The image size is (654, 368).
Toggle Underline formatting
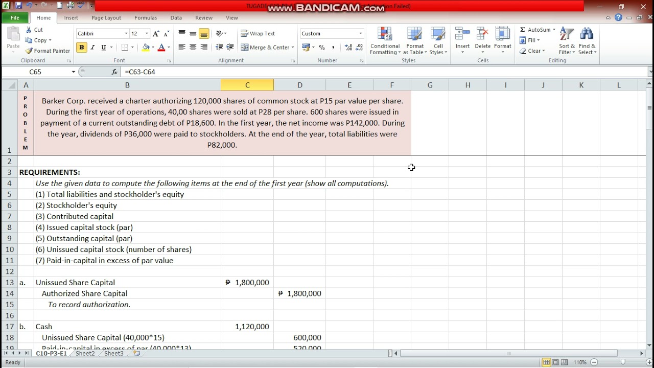click(104, 48)
